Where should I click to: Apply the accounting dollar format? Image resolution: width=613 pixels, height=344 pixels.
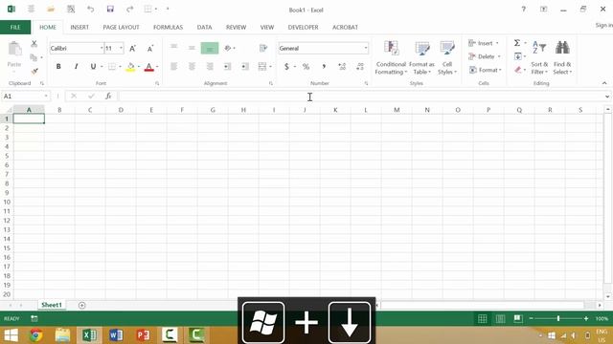pyautogui.click(x=286, y=67)
